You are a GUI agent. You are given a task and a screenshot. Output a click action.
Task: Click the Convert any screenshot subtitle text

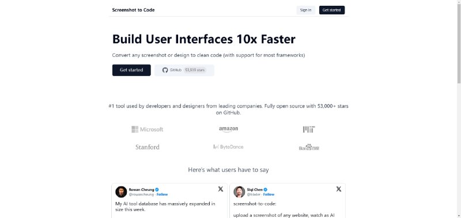209,55
